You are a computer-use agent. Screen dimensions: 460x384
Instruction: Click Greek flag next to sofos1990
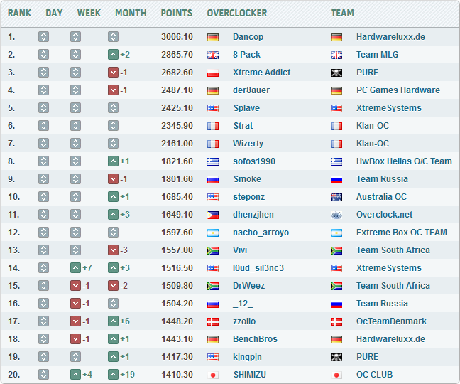[213, 161]
